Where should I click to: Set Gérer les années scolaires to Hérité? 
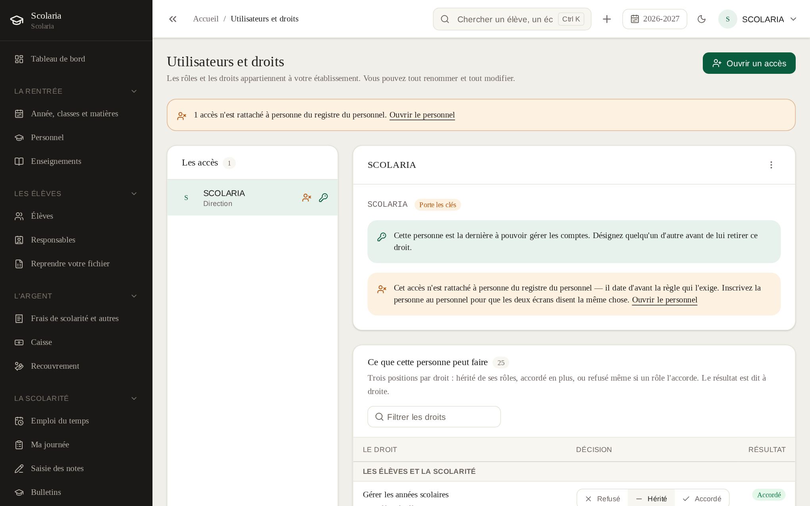[651, 498]
